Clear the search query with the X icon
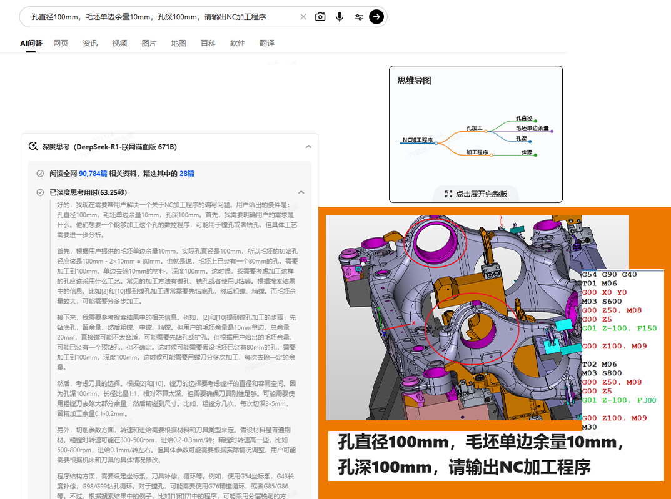Viewport: 671px width, 499px height. (x=303, y=17)
